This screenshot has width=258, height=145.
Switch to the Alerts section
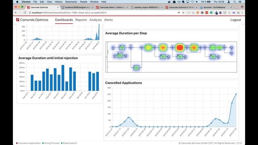108,20
